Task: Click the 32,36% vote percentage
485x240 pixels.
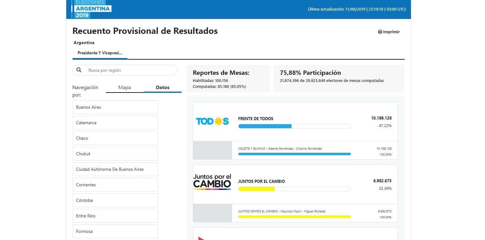Action: pyautogui.click(x=385, y=188)
